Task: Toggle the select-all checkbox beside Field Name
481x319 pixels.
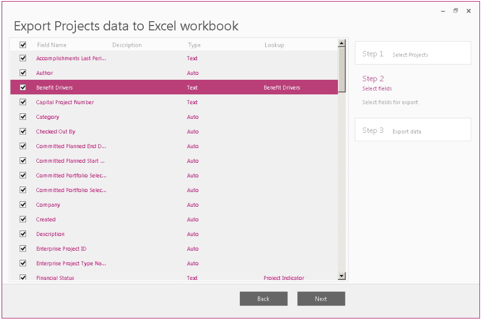Action: pos(23,45)
